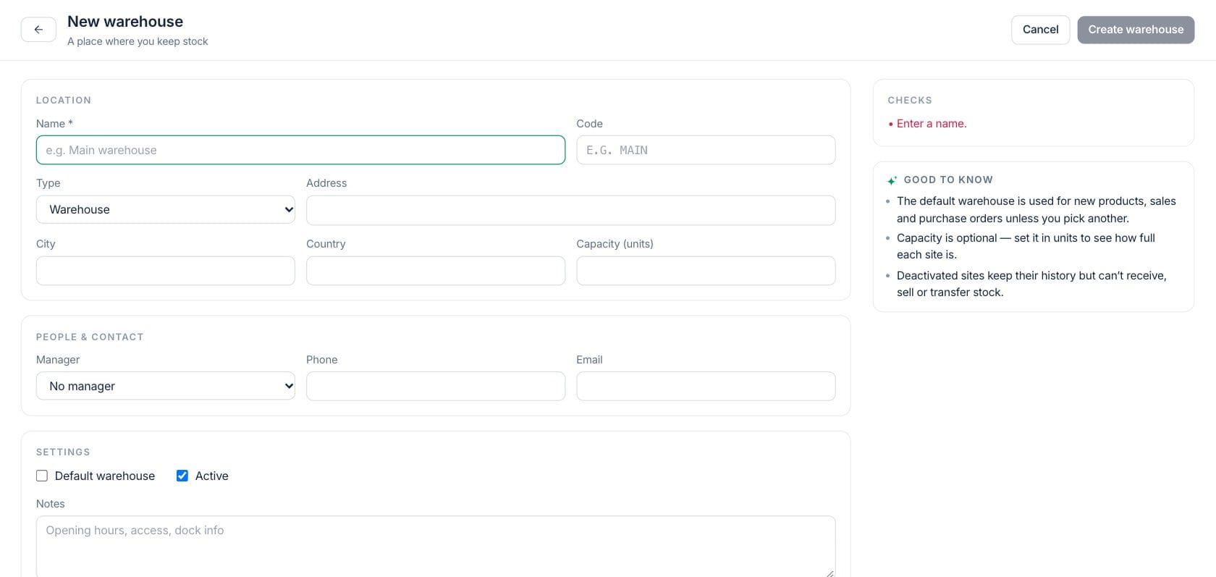Image resolution: width=1216 pixels, height=577 pixels.
Task: Click into the Email input field
Action: tap(706, 386)
